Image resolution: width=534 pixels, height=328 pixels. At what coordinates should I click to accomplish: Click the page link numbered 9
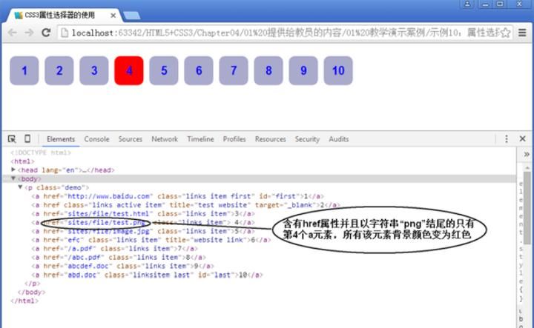pos(303,70)
